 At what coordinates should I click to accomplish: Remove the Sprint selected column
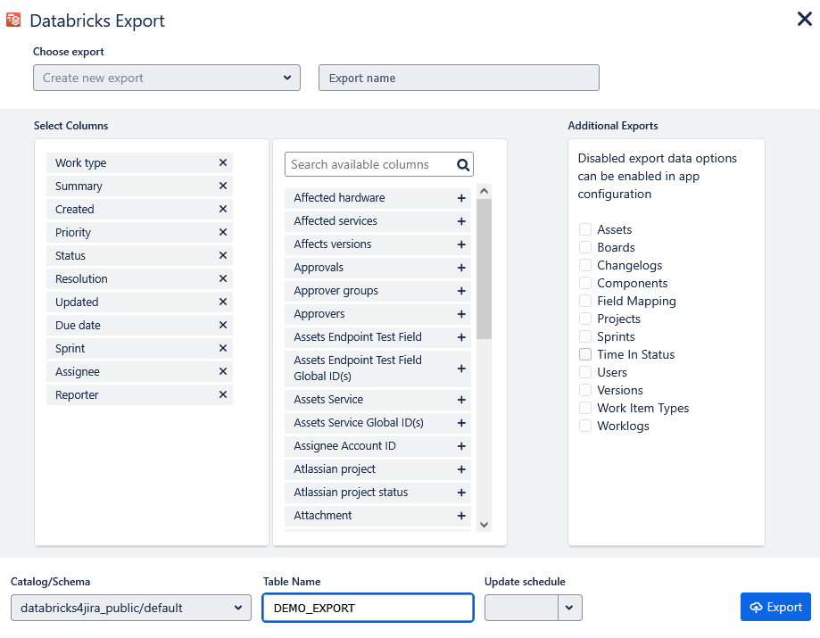pyautogui.click(x=223, y=349)
